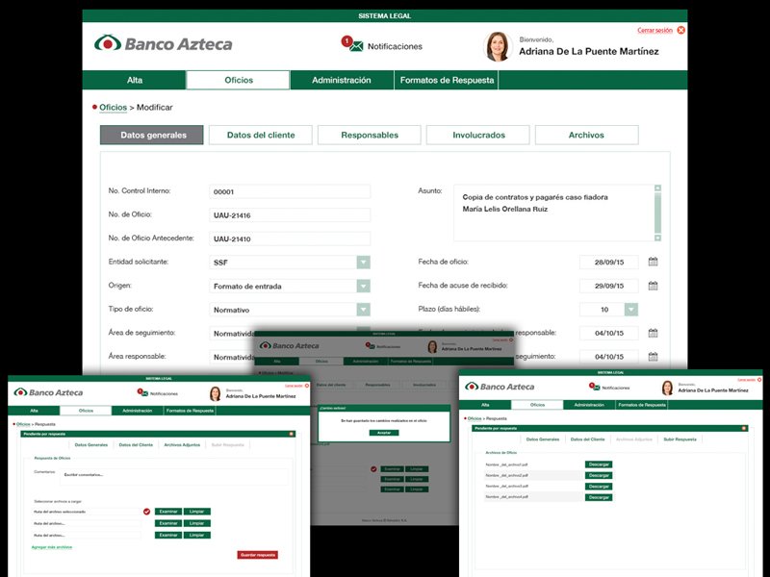
Task: Download Nombre_del_archivo1.pdf with its Descargar button
Action: click(599, 464)
